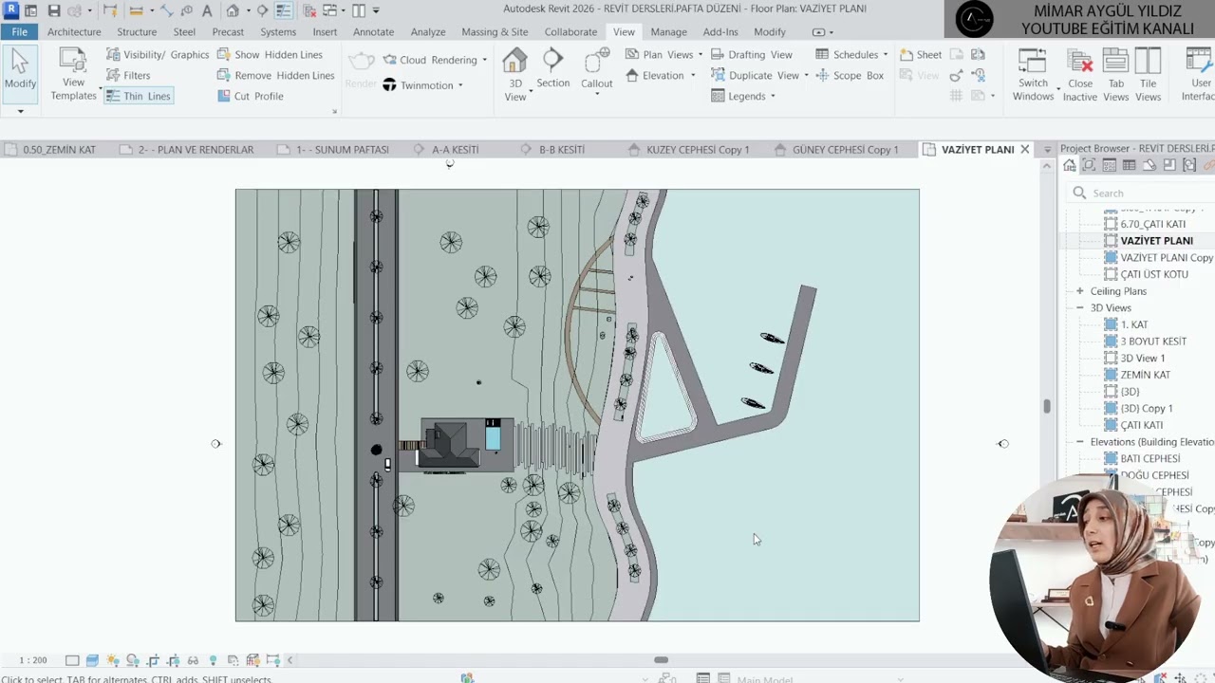The height and width of the screenshot is (683, 1215).
Task: Switch to the Annotate ribbon tab
Action: point(373,31)
